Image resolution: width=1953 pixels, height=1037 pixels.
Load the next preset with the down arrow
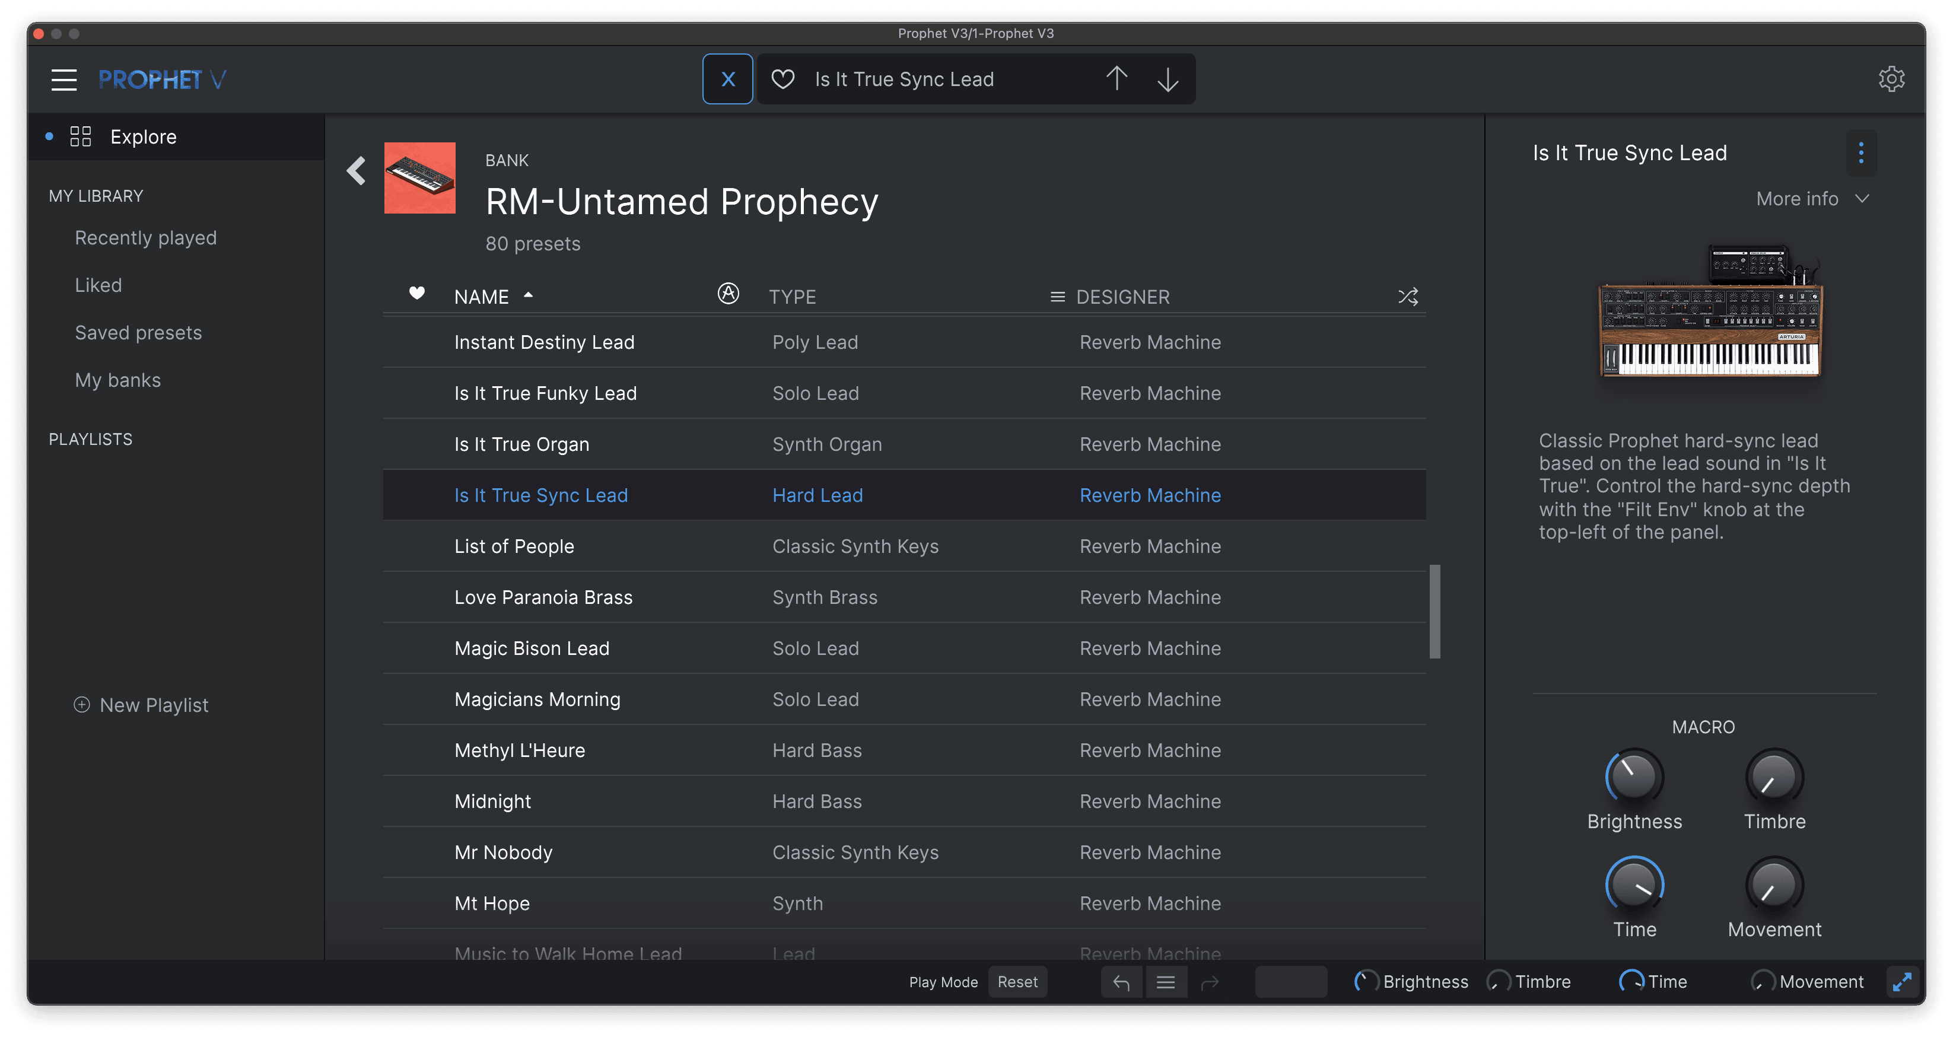coord(1168,79)
